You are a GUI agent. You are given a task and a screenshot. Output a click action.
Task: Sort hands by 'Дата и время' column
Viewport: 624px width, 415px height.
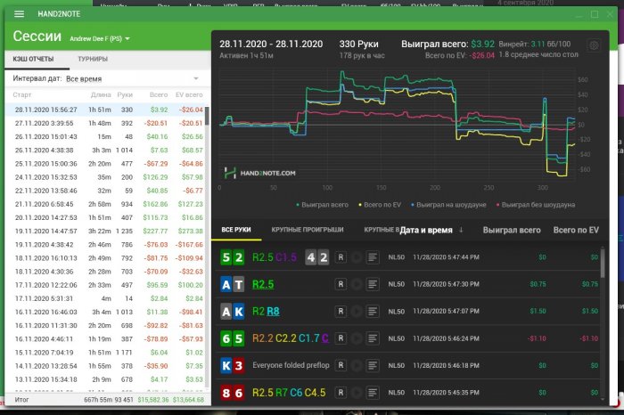[431, 230]
